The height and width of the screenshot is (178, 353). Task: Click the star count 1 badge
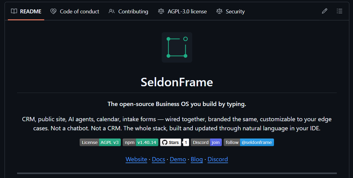coord(186,142)
